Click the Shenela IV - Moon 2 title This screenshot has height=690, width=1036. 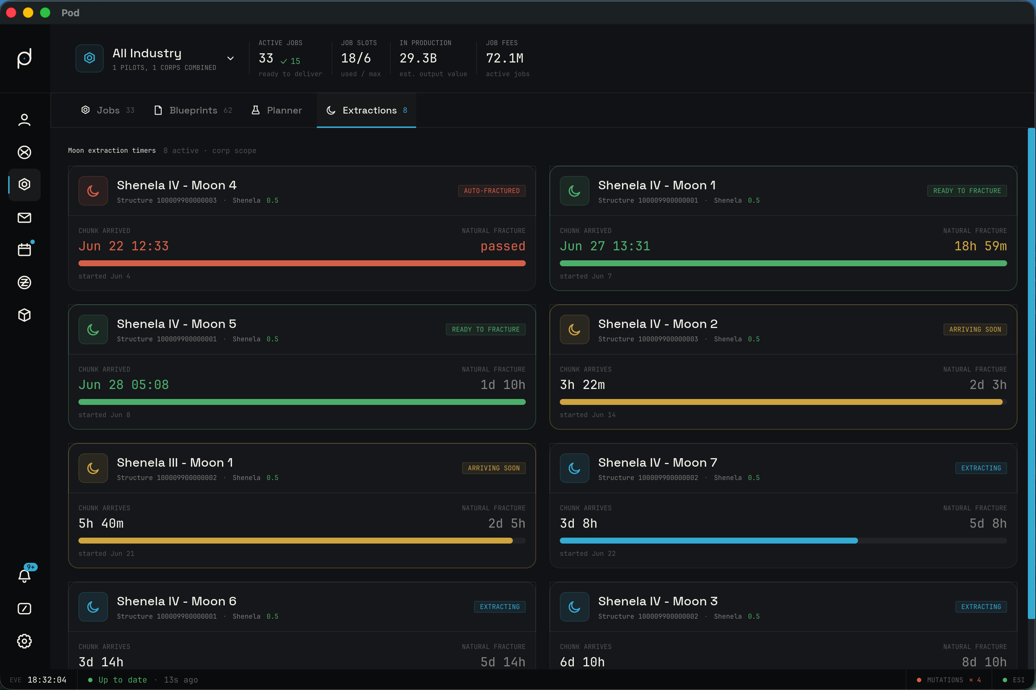click(658, 324)
